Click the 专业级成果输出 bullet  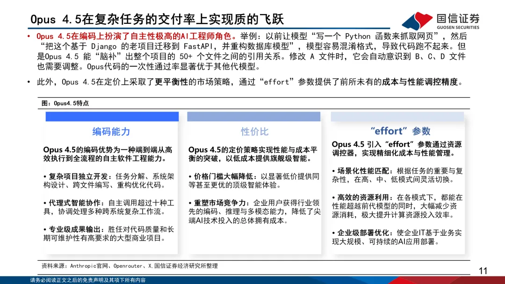[108, 234]
